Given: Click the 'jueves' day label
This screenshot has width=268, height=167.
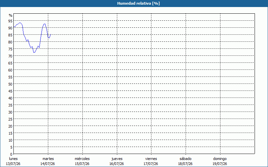Looking at the screenshot, I should point(117,159).
